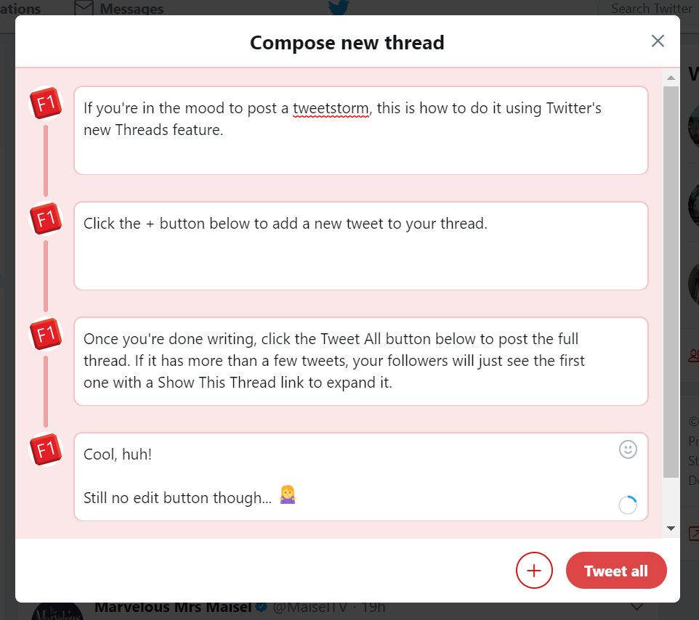Click the tweetstorm tweet text box
699x620 pixels.
pyautogui.click(x=360, y=131)
